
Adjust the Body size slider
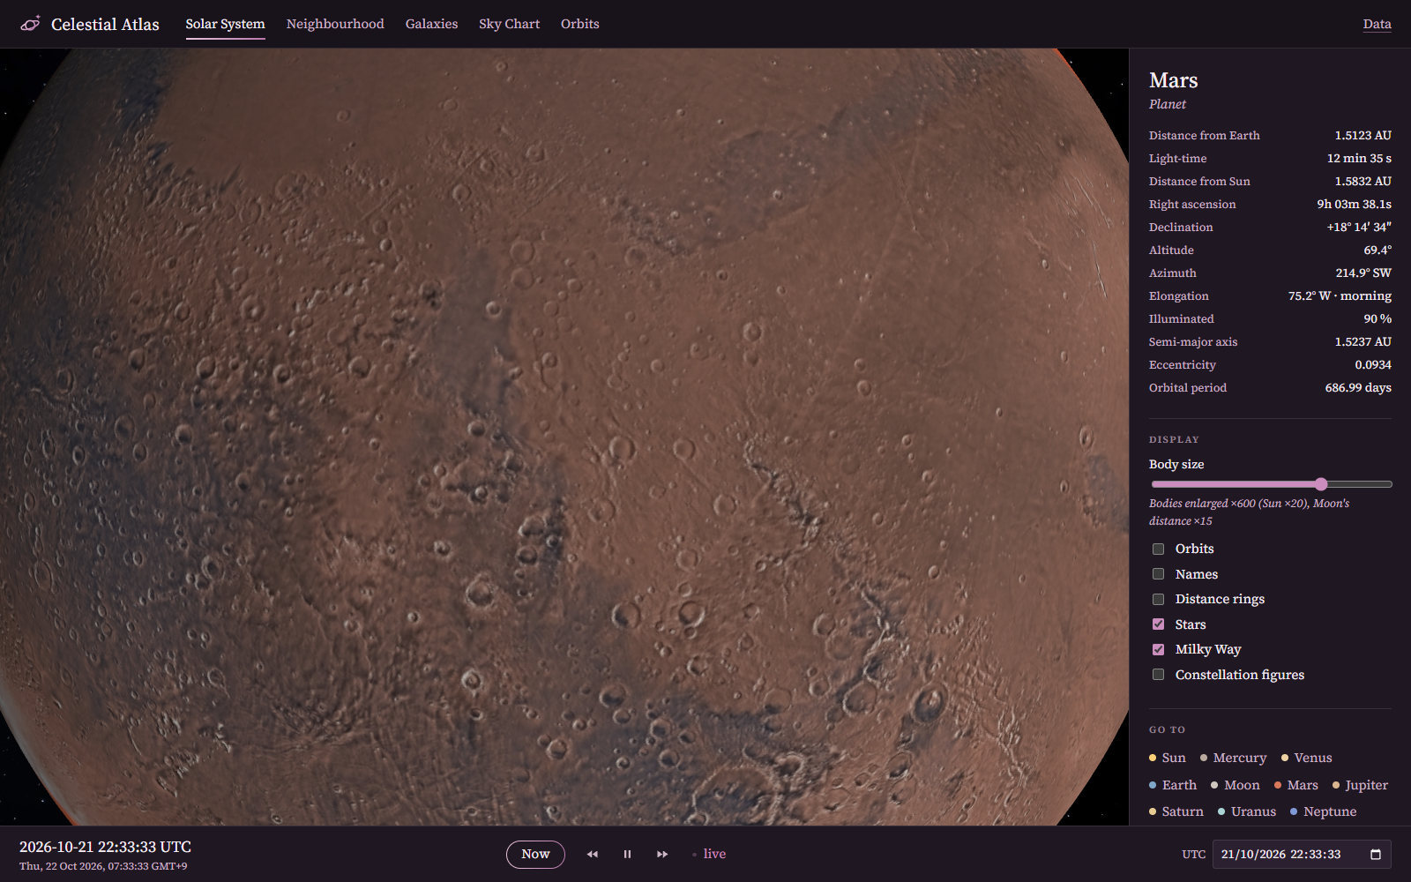[1271, 484]
